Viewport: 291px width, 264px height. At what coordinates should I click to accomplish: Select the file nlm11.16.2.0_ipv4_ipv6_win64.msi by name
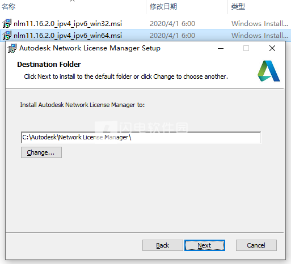pyautogui.click(x=68, y=36)
